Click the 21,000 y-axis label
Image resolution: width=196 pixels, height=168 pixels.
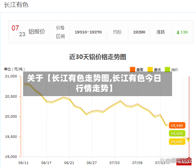11,76
